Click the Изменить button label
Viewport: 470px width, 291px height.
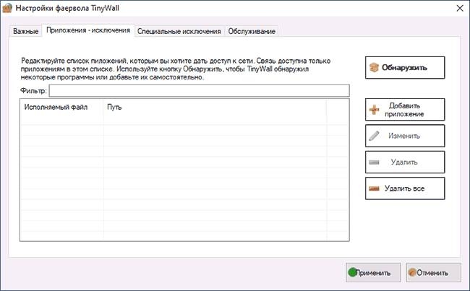[x=404, y=136]
